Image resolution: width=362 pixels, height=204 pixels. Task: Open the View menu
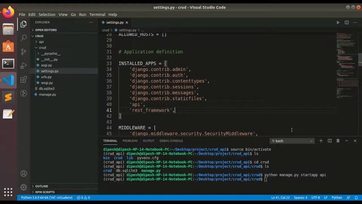coord(63,15)
